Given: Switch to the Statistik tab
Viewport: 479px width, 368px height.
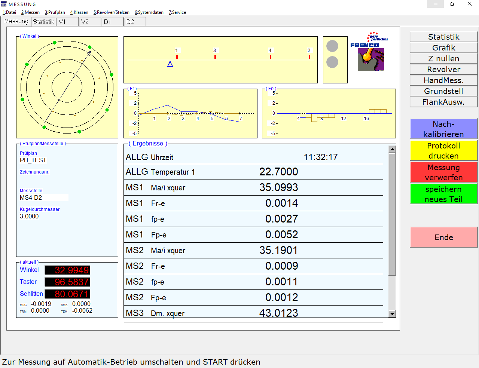Looking at the screenshot, I should (x=43, y=22).
